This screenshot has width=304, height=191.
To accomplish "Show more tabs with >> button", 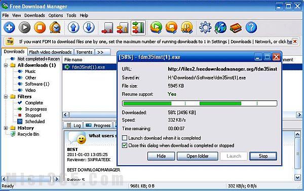I will tap(102, 52).
